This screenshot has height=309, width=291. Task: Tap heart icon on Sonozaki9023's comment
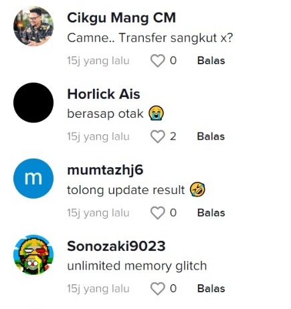tap(158, 289)
